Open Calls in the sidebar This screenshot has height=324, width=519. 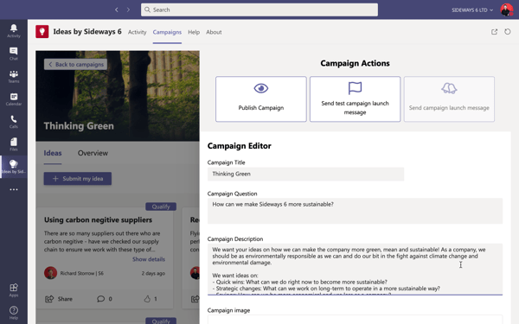[x=14, y=122]
